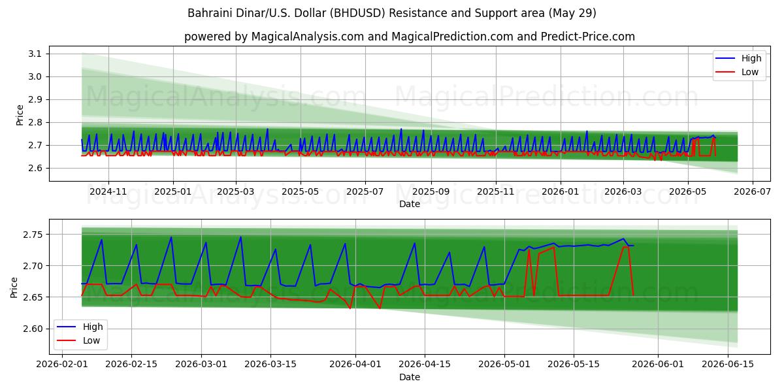Click the subtitle 'powered by MagicalAnalysis.com'
784x392 pixels.
pos(274,37)
